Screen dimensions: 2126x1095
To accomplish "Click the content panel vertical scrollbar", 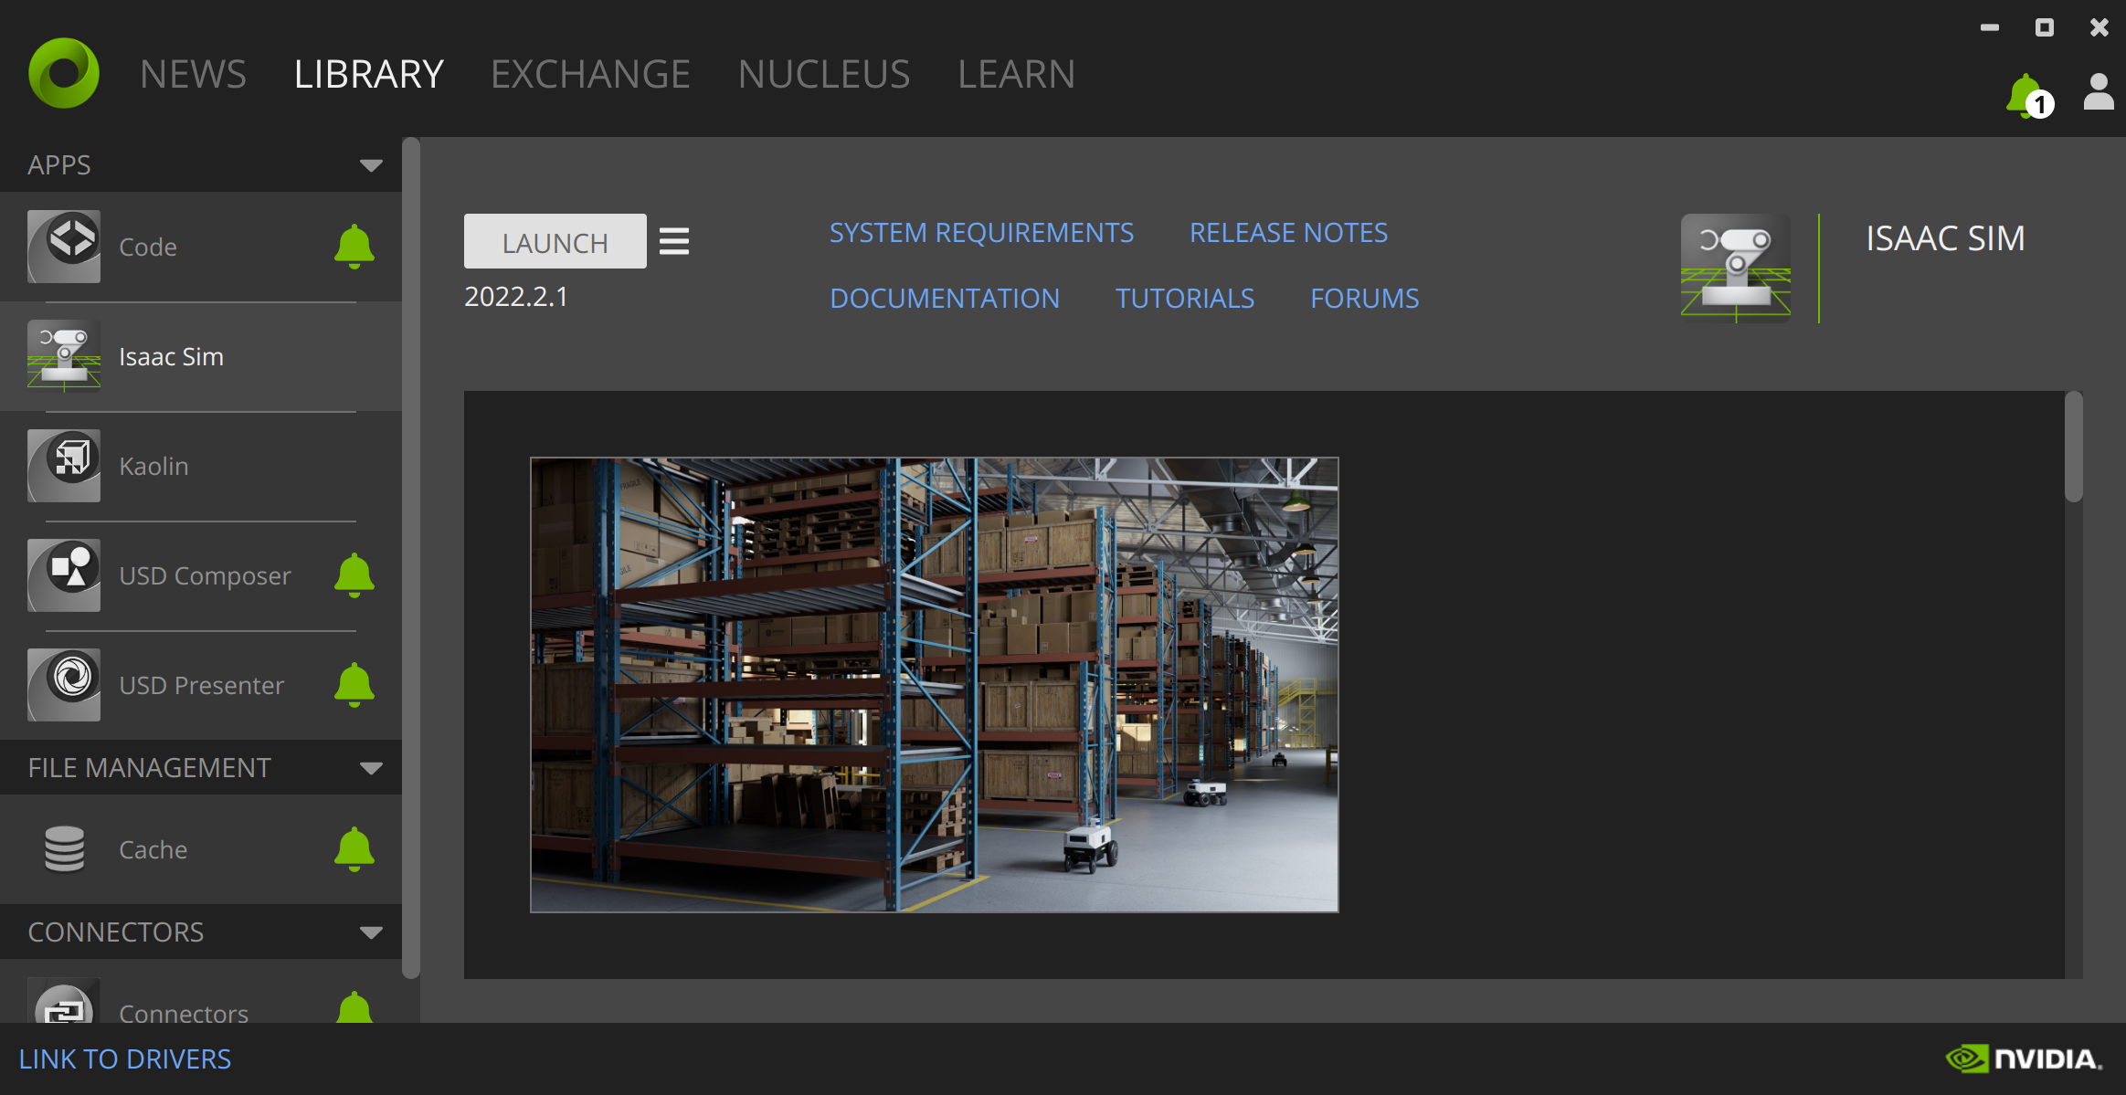I will (2074, 447).
